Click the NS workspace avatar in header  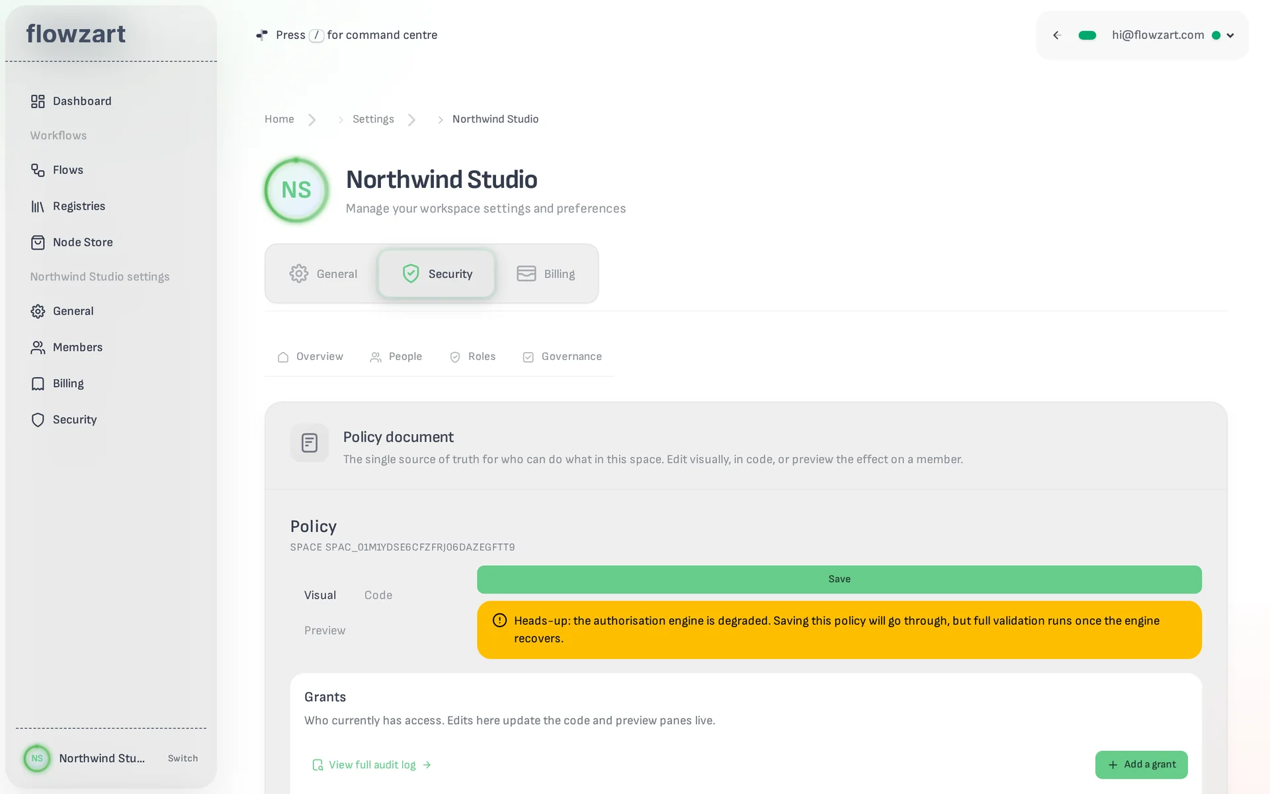pos(296,190)
